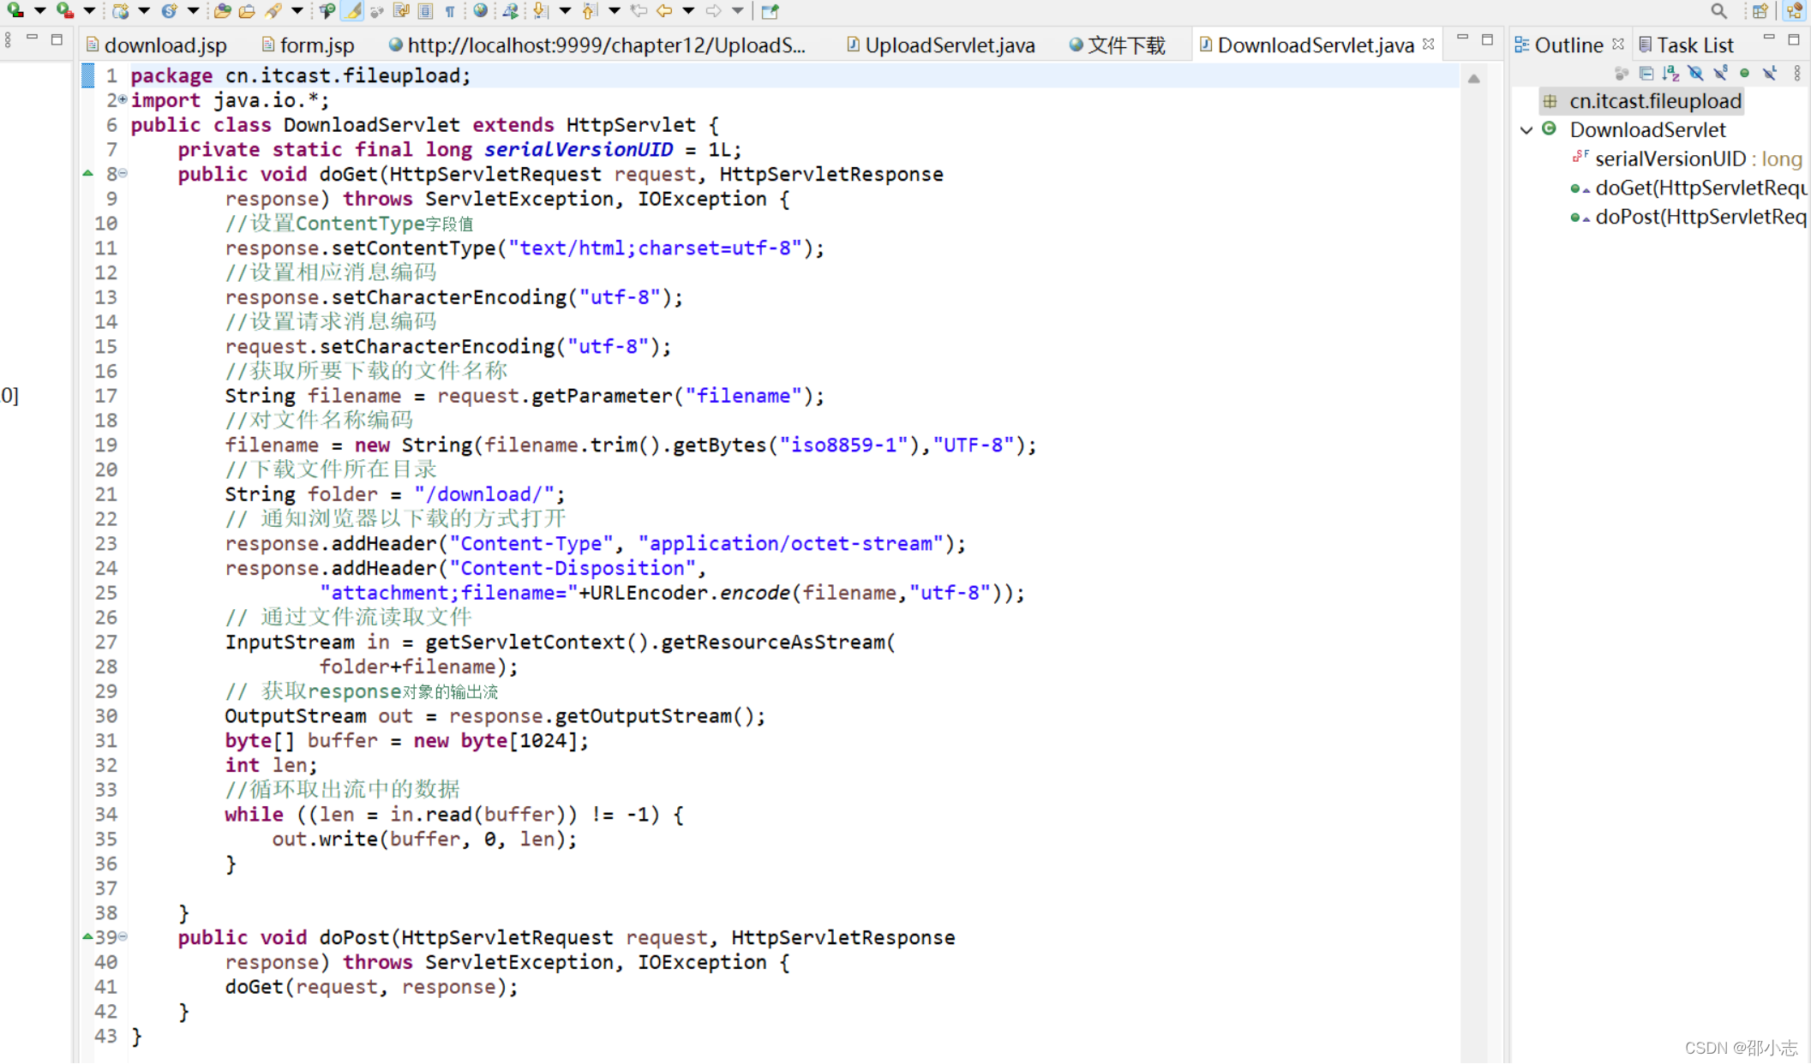1811x1064 pixels.
Task: Click the Previous Annotation icon
Action: tap(590, 11)
